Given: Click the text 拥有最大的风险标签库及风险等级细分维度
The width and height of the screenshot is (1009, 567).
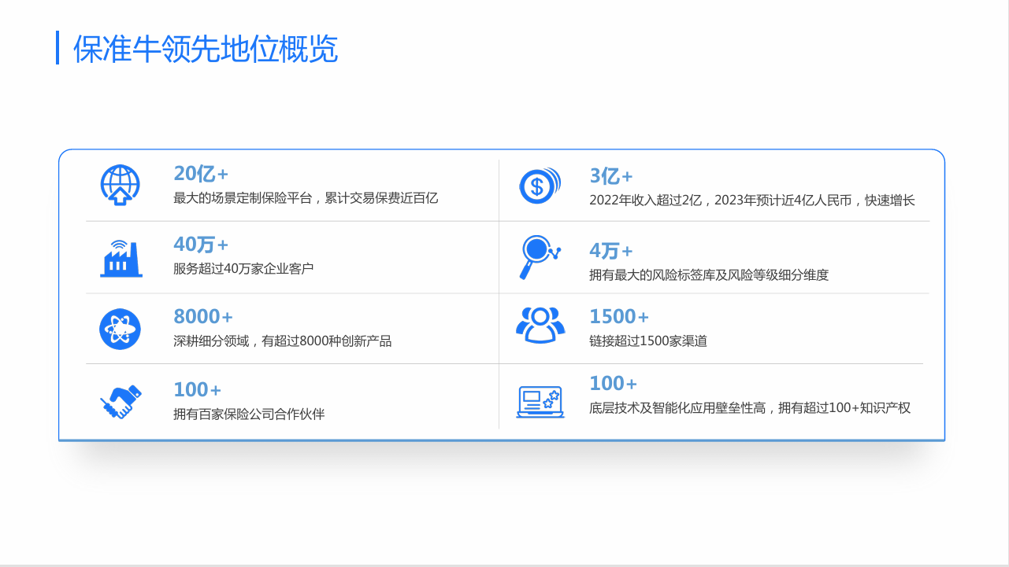Looking at the screenshot, I should (x=709, y=275).
